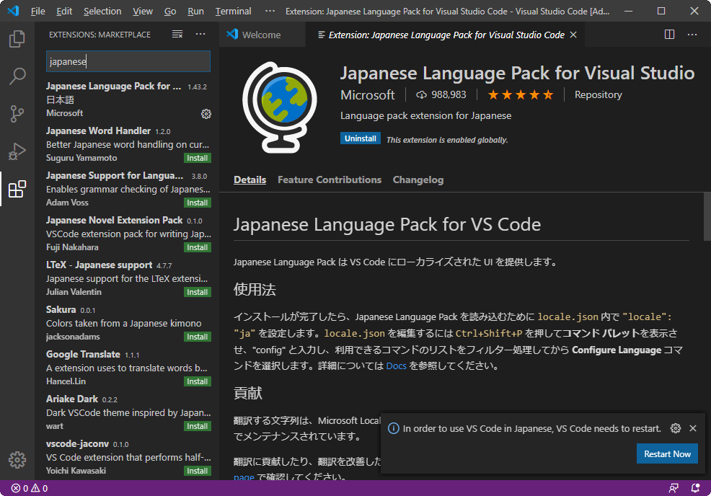Open the View menu

tap(142, 11)
